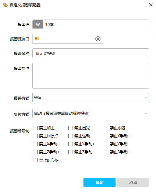Focus the 报警名称 text field
This screenshot has width=156, height=194.
point(91,53)
